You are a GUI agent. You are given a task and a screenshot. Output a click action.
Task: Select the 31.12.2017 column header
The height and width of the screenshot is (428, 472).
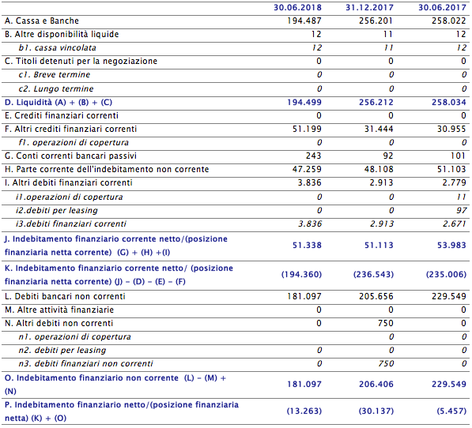[x=369, y=8]
